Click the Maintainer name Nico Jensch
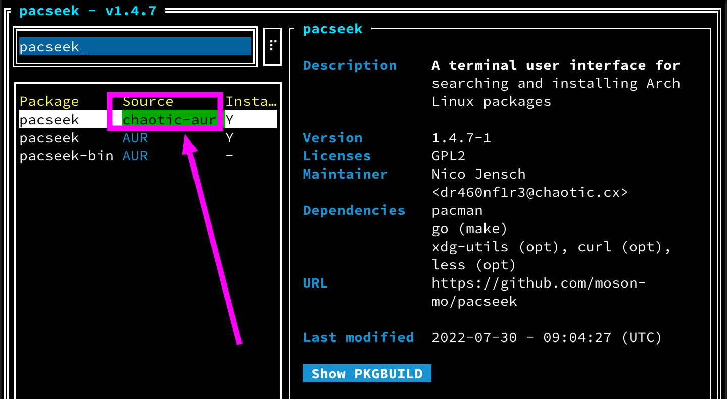 coord(478,174)
